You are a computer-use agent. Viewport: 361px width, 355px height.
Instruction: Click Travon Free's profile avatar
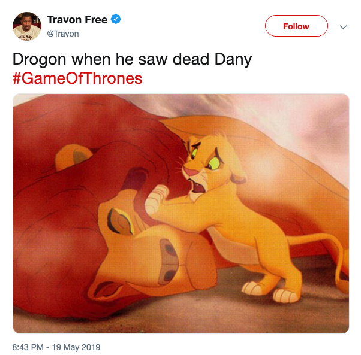tap(27, 26)
